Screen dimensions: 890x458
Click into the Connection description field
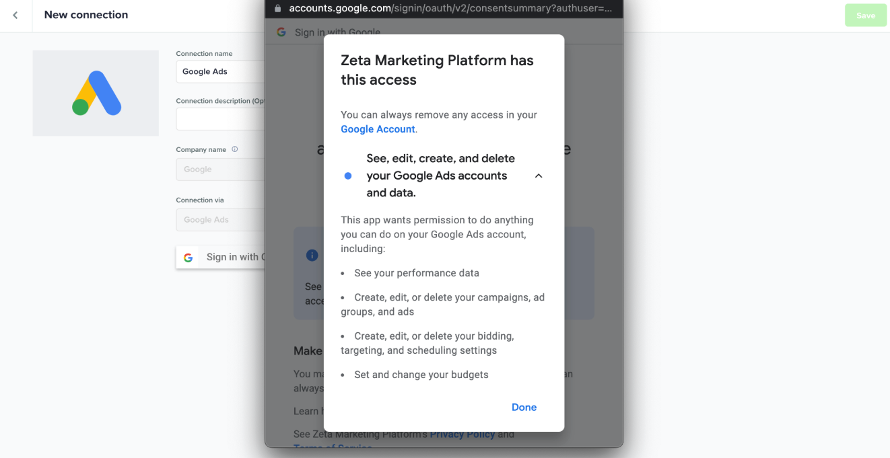(x=219, y=119)
